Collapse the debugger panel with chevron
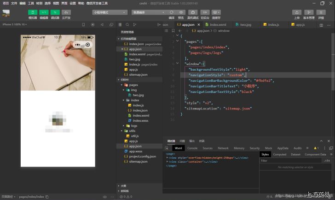335x200 pixels. coord(321,141)
